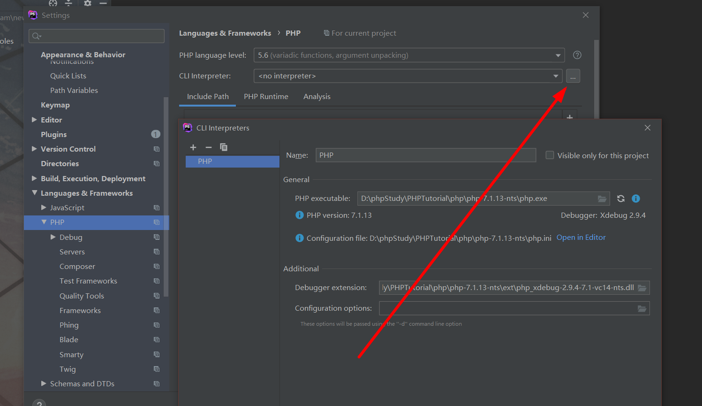This screenshot has width=702, height=406.
Task: Open Path Variables settings
Action: point(74,91)
